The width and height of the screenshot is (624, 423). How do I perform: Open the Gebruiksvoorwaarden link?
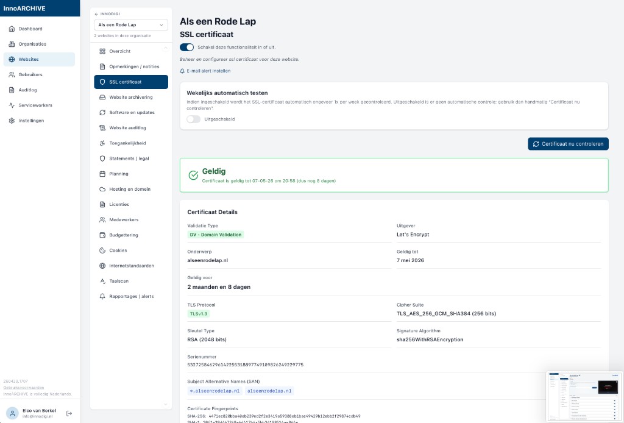(23, 387)
